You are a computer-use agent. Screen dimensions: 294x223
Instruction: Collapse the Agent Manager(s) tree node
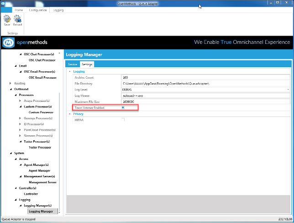point(21,165)
